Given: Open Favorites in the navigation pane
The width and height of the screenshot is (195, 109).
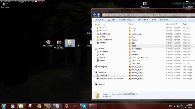Looking at the screenshot, I should tap(100, 25).
